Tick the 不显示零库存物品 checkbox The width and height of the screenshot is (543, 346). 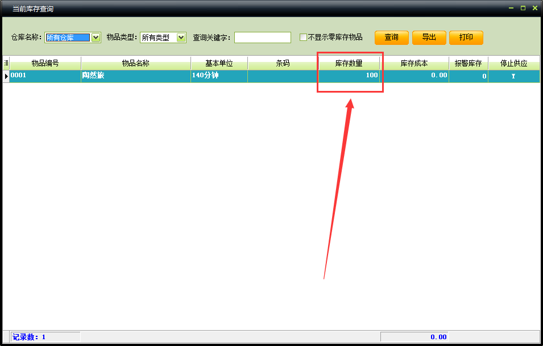pyautogui.click(x=303, y=37)
